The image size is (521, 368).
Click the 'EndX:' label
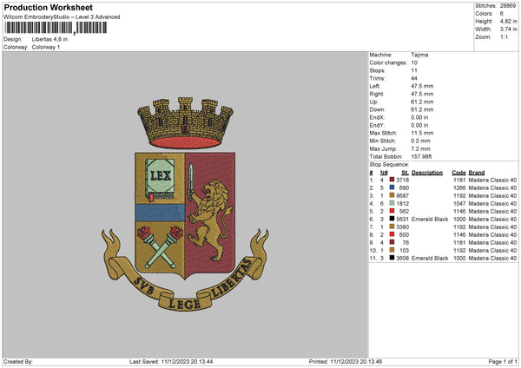click(x=377, y=117)
